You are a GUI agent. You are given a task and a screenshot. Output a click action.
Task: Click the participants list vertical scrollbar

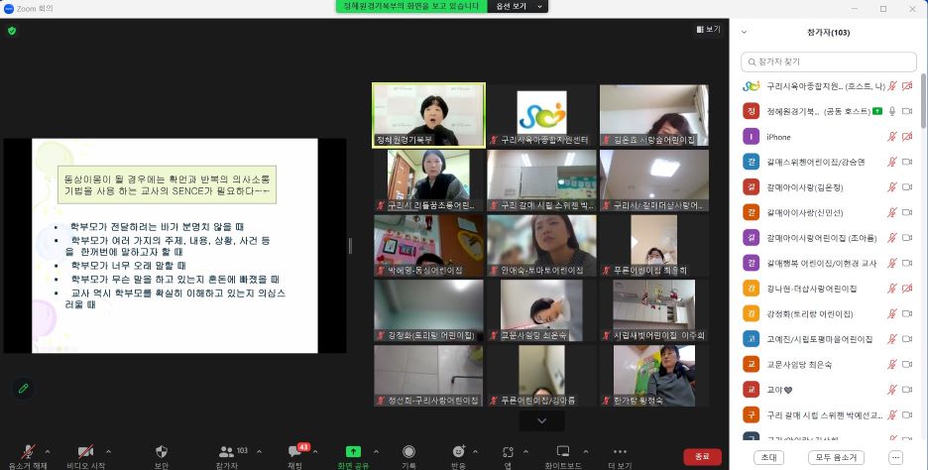coord(923,100)
